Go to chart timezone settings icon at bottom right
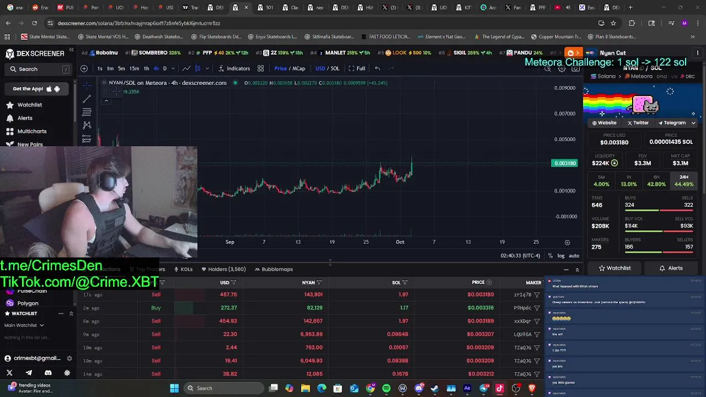The image size is (706, 397). pos(567,243)
